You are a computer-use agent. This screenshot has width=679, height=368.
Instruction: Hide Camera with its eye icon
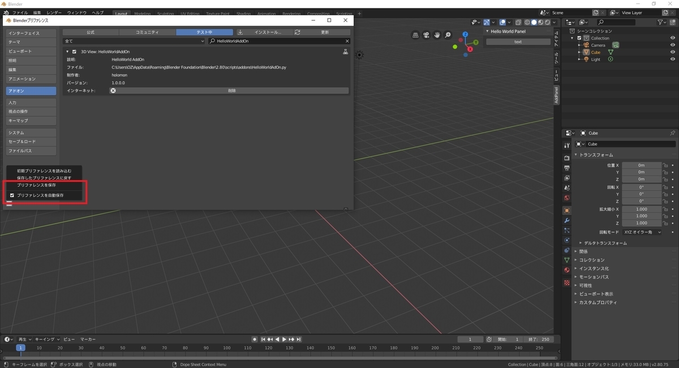pos(673,45)
